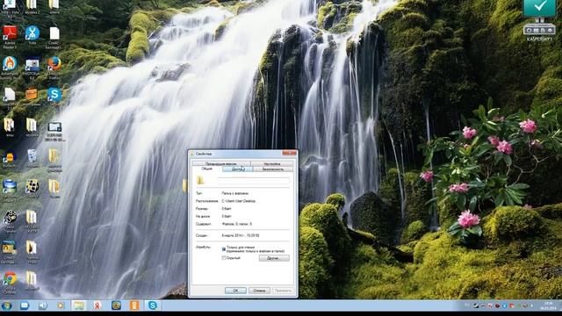Switch to Skype on taskbar
This screenshot has height=316, width=562.
pos(152,305)
